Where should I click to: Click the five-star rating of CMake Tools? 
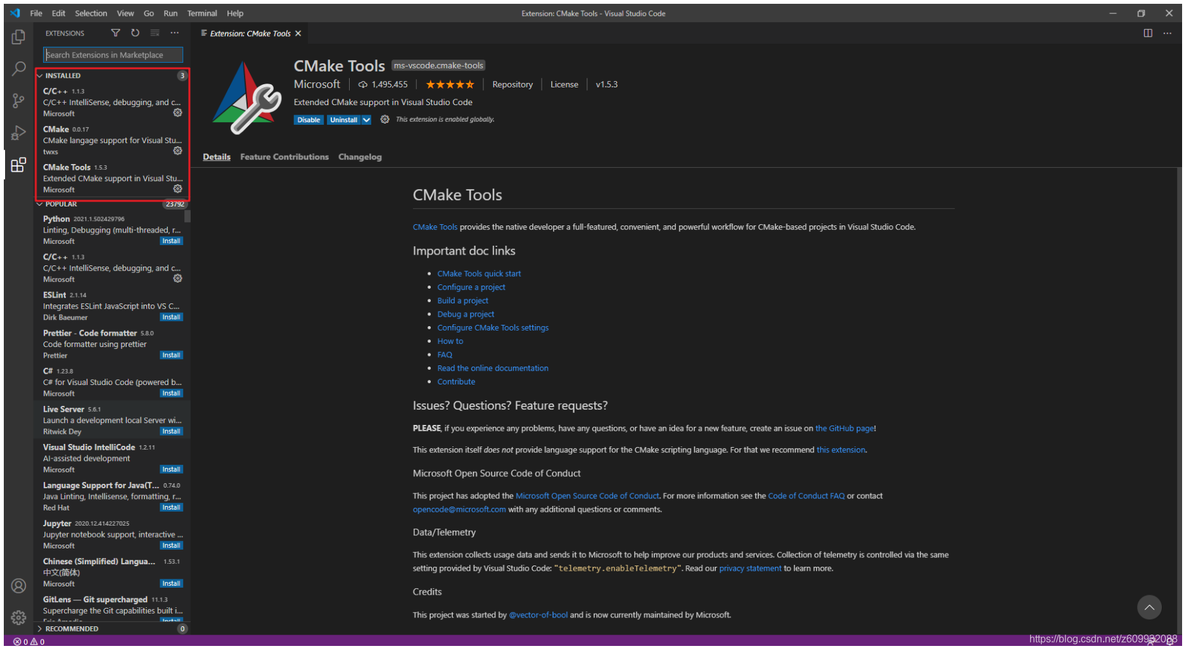450,84
